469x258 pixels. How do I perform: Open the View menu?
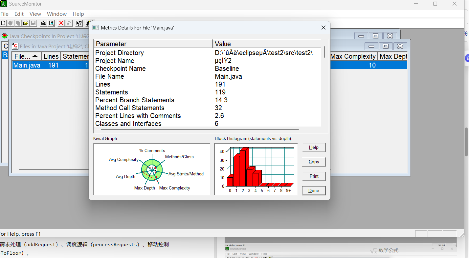click(x=35, y=14)
